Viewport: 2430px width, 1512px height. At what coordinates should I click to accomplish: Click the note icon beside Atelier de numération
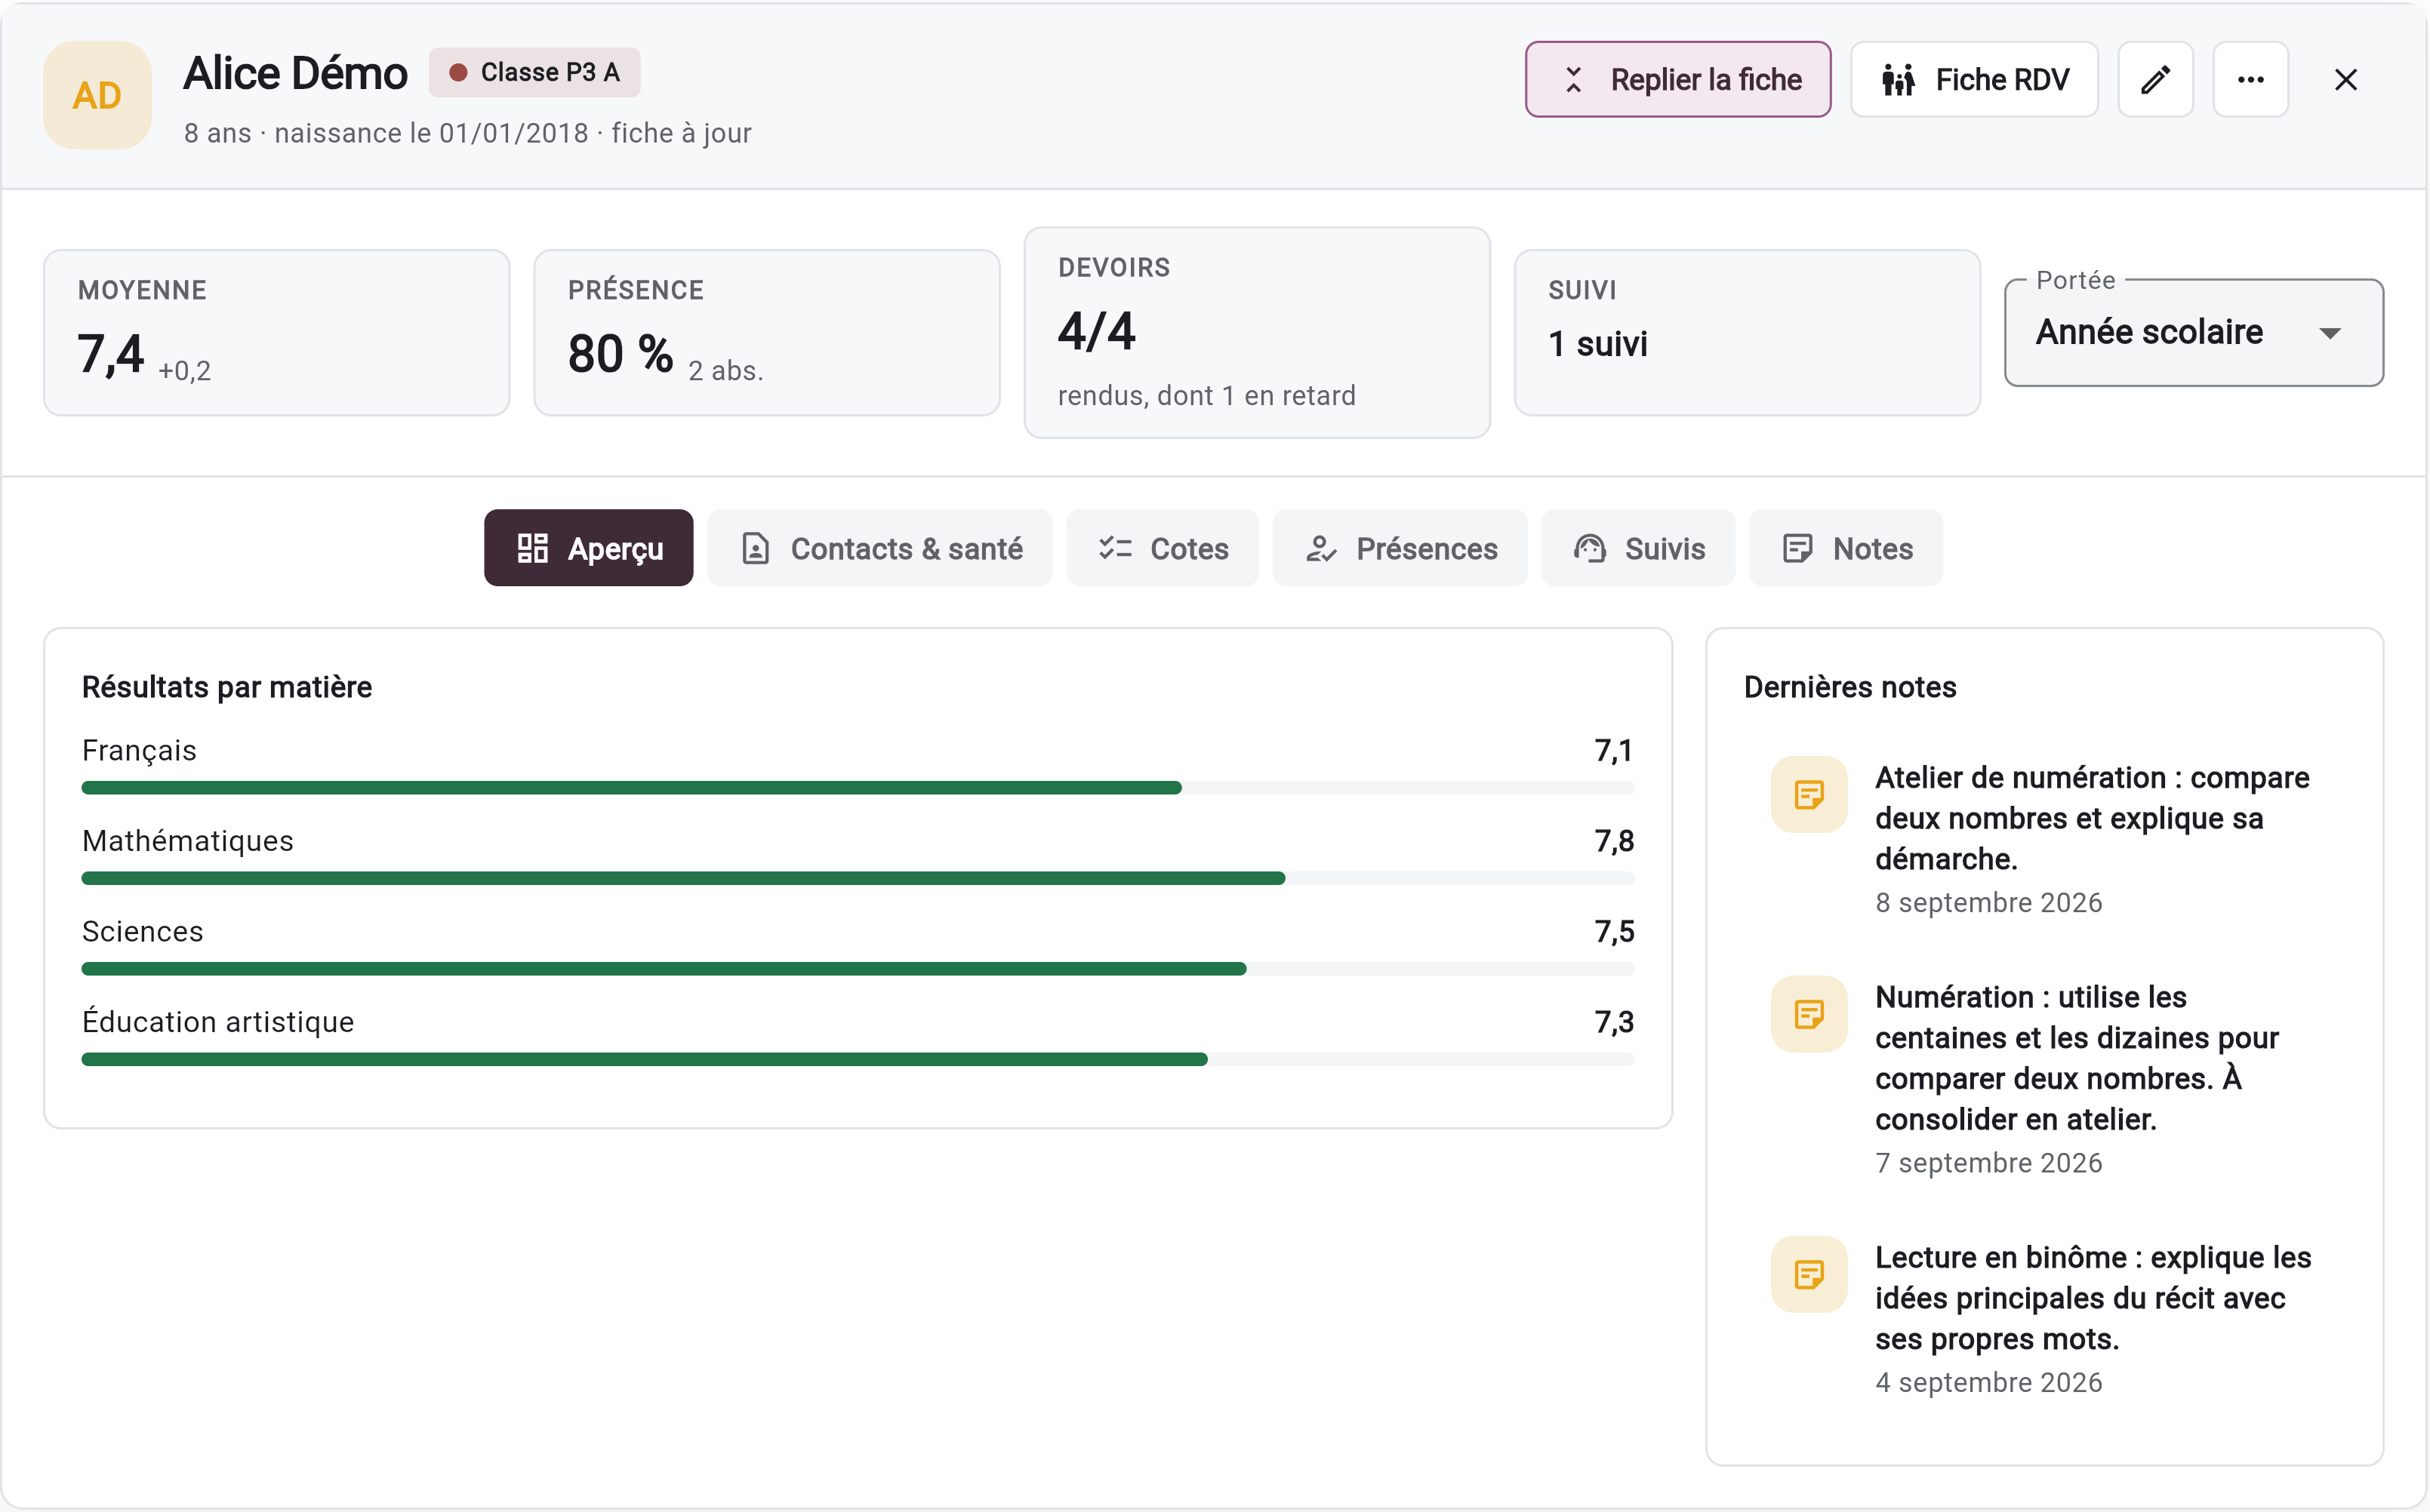click(x=1809, y=794)
